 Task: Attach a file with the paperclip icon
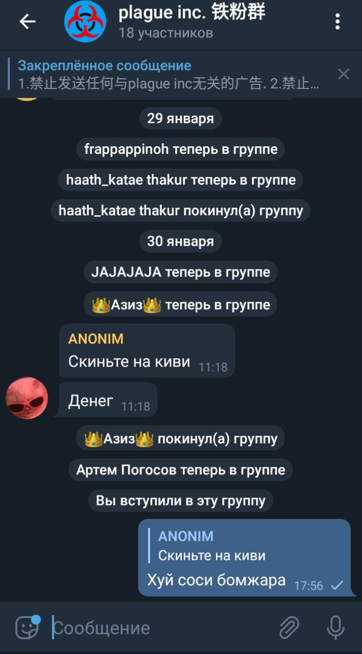(x=289, y=628)
